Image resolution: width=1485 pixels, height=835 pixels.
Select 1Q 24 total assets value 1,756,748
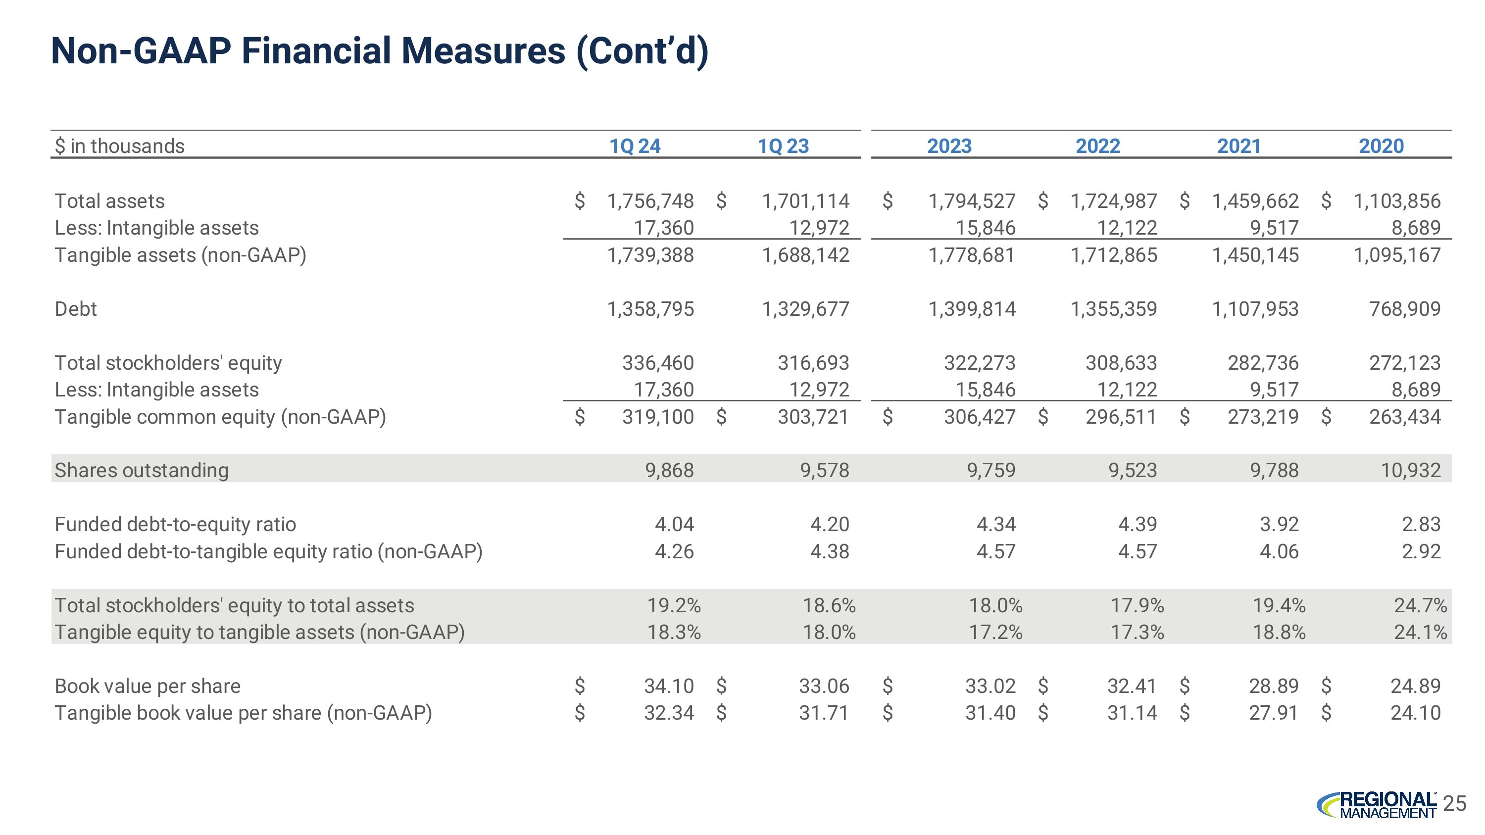650,201
